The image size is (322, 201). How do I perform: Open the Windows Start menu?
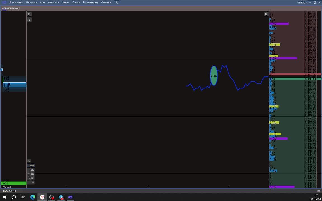click(x=4, y=197)
